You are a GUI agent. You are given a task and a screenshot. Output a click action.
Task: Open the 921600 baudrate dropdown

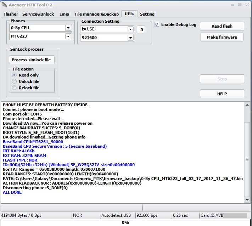[x=130, y=38]
